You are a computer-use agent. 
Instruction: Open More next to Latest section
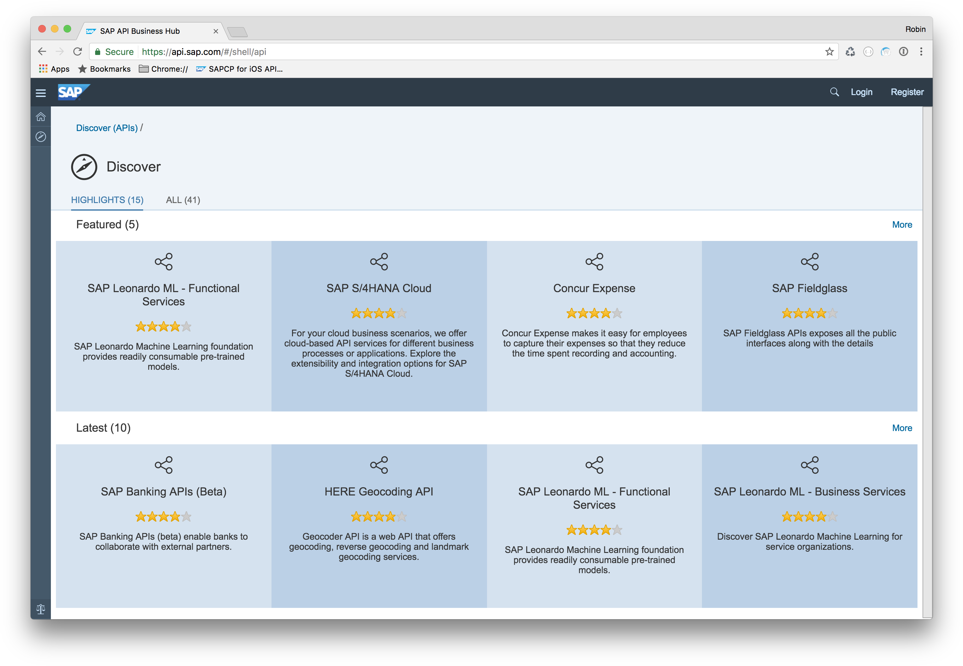[x=902, y=428]
